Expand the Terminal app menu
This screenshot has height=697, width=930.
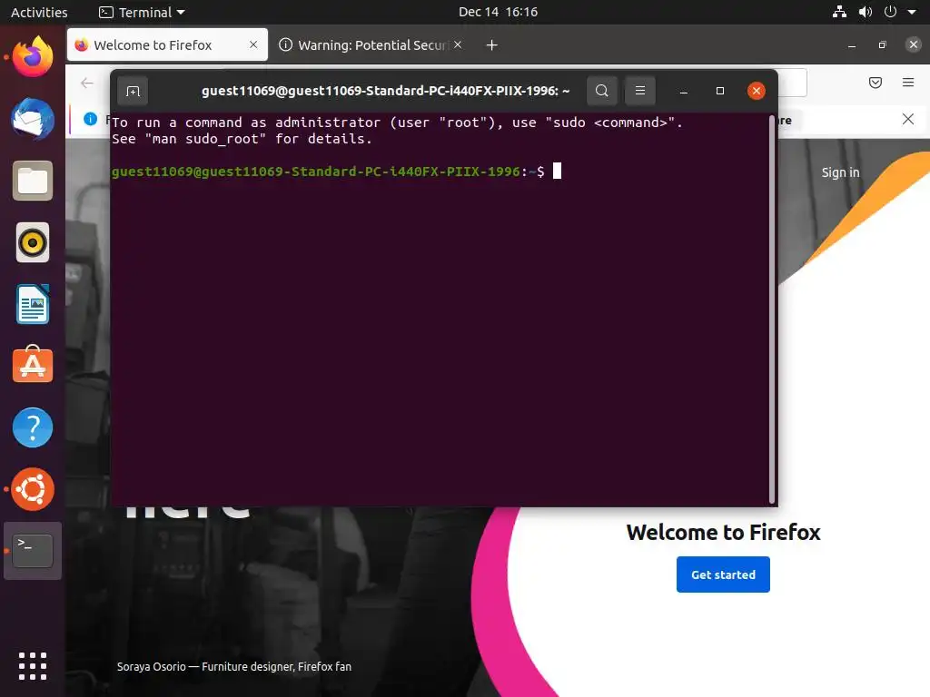pos(143,12)
